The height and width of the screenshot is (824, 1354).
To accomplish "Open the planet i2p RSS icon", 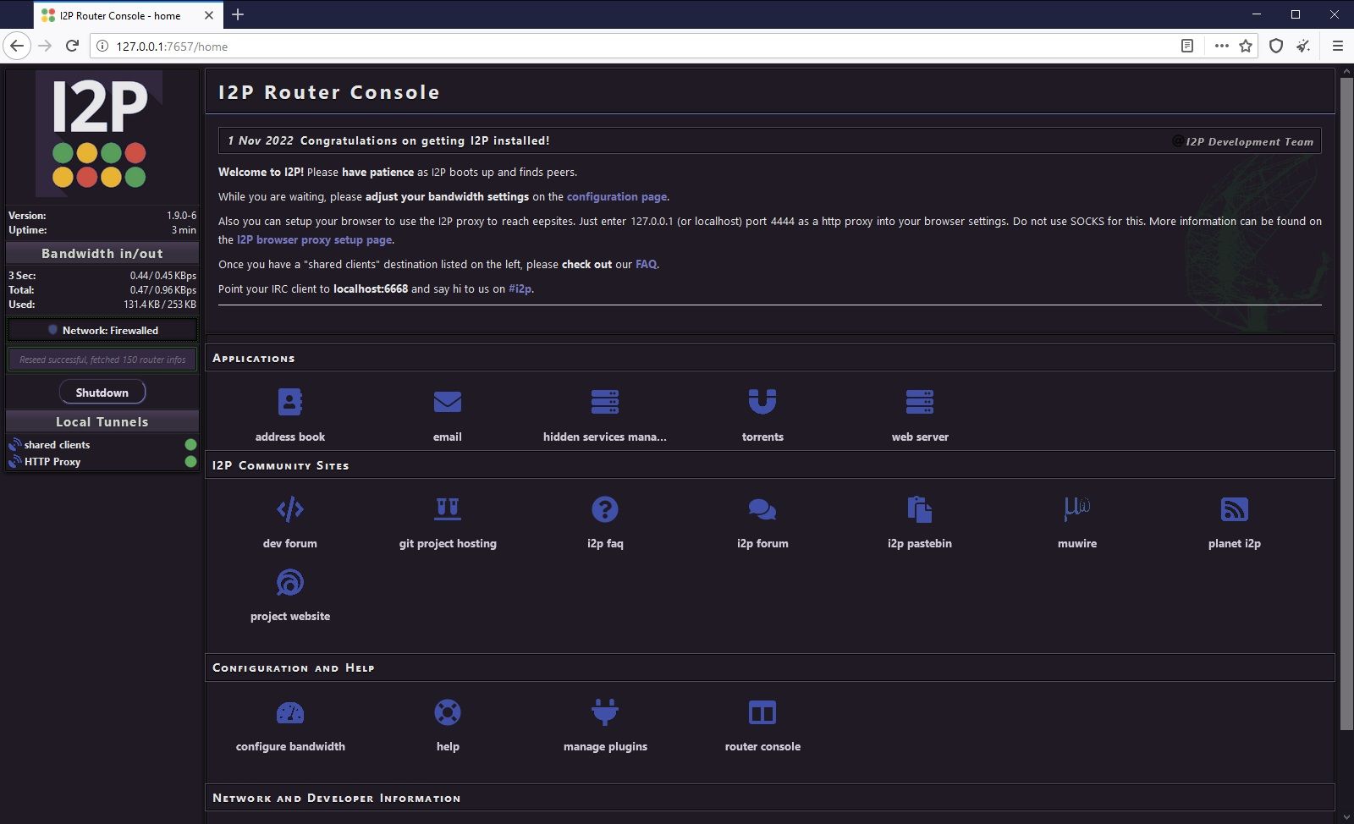I will [1235, 509].
